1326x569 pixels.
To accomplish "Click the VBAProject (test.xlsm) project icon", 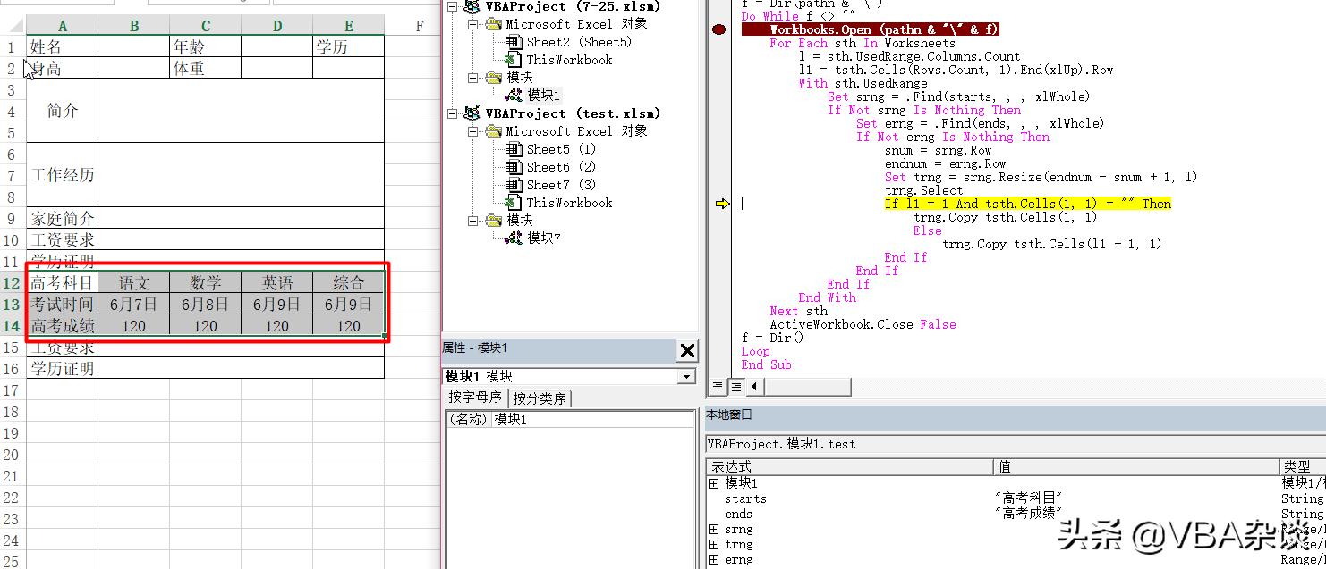I will 472,113.
